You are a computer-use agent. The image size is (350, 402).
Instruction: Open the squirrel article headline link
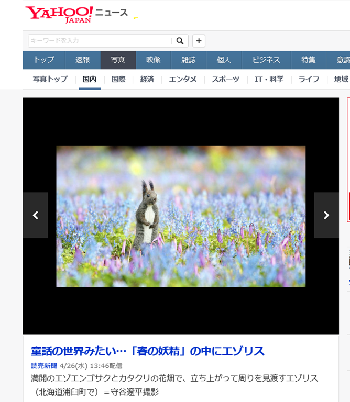[148, 351]
